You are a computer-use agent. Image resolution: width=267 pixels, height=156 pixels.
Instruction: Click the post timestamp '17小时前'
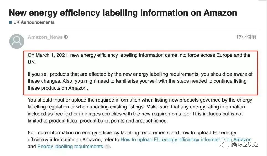tap(246, 37)
